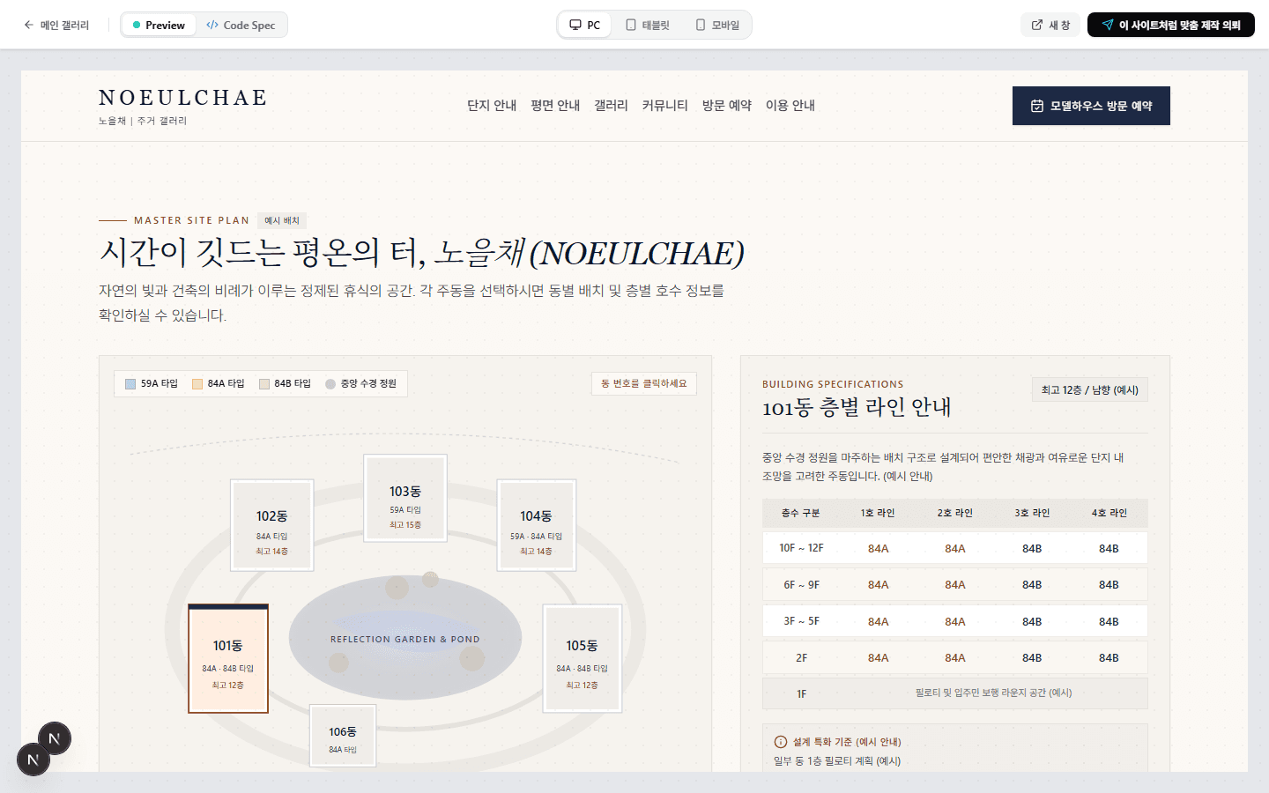1269x793 pixels.
Task: Open the 이용 안내 menu
Action: 790,106
